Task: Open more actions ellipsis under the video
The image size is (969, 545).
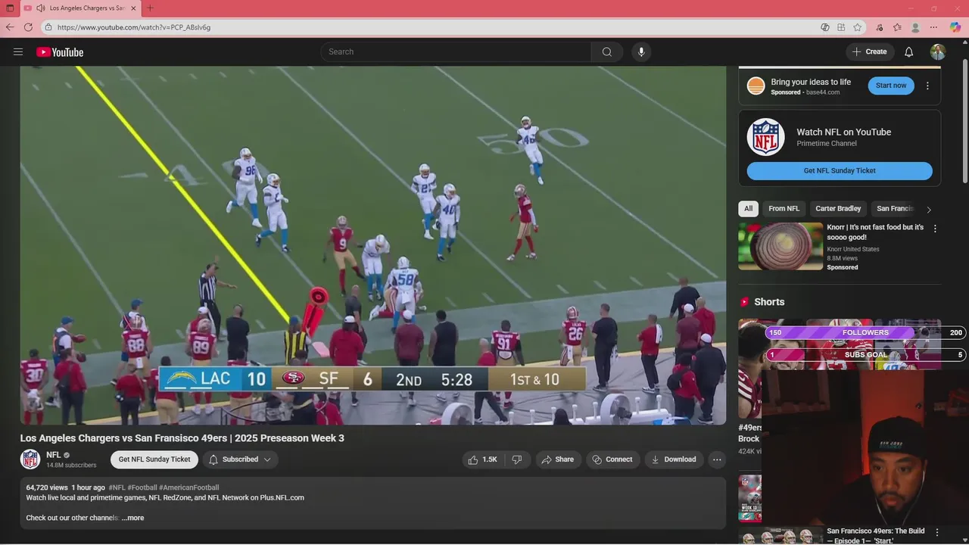Action: pyautogui.click(x=717, y=459)
